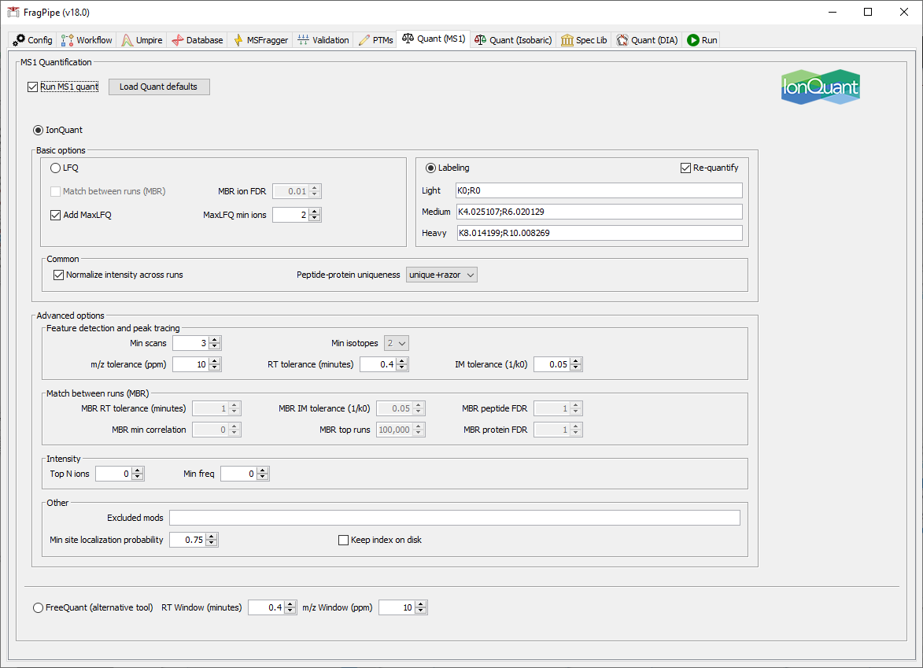The image size is (923, 668).
Task: Maximize the FragPipe window
Action: (868, 13)
